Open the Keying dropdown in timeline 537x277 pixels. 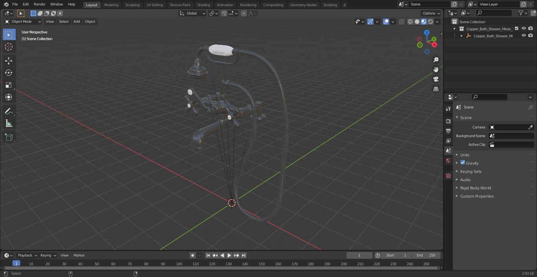point(48,255)
